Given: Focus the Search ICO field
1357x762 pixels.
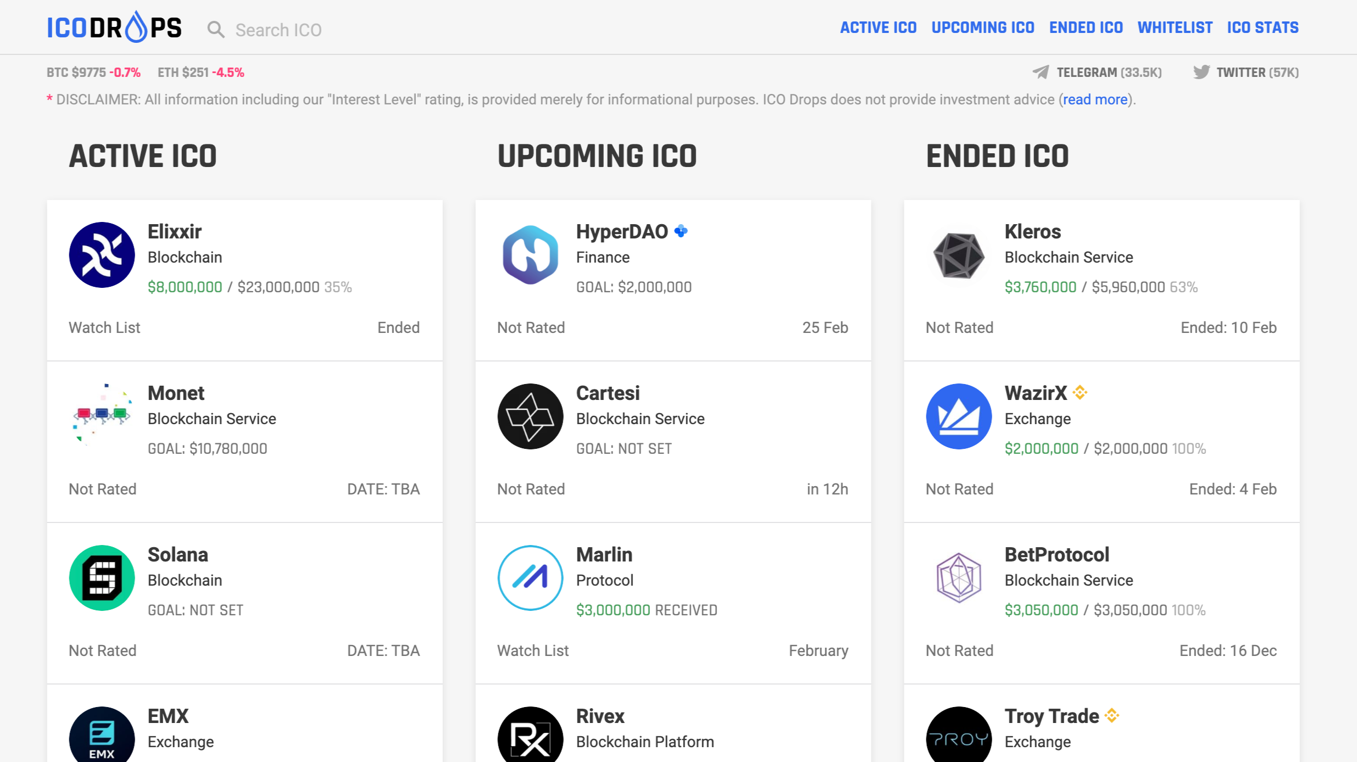Looking at the screenshot, I should click(x=279, y=30).
